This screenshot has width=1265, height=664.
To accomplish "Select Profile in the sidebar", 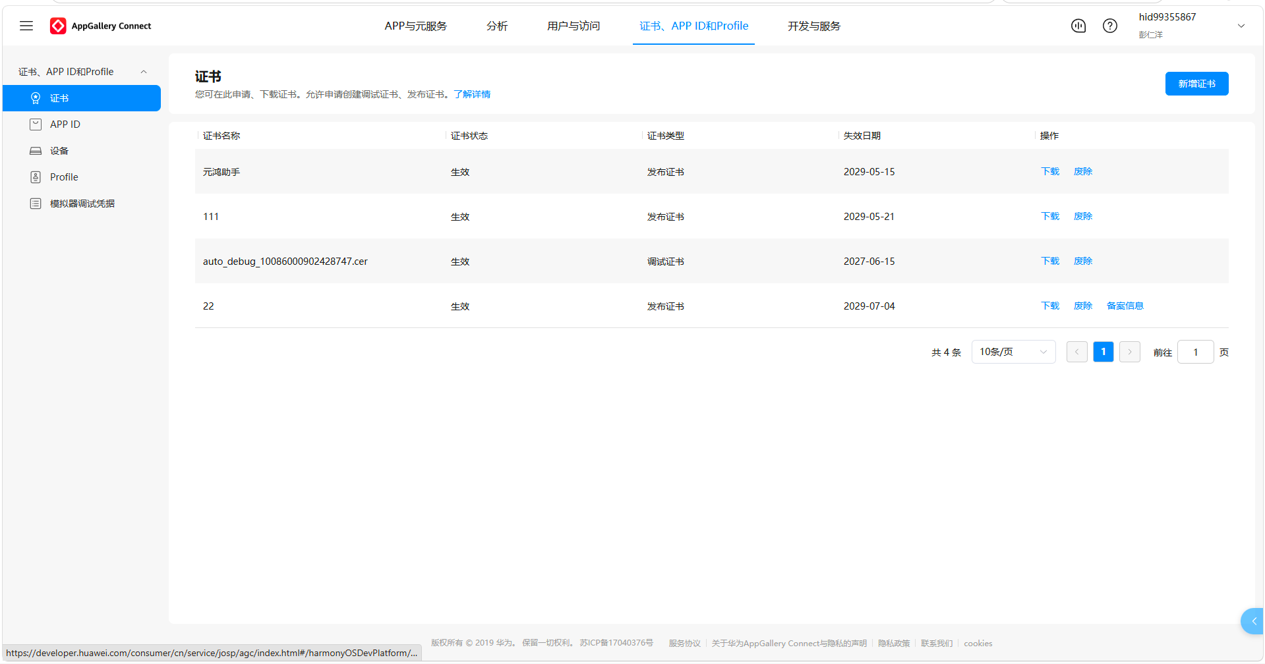I will tap(82, 177).
